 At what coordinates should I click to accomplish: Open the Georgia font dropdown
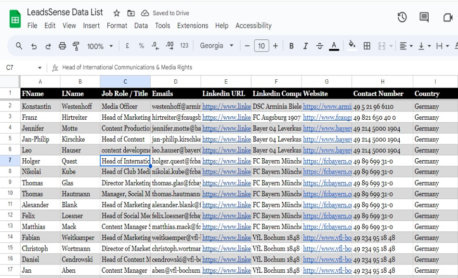(x=215, y=45)
